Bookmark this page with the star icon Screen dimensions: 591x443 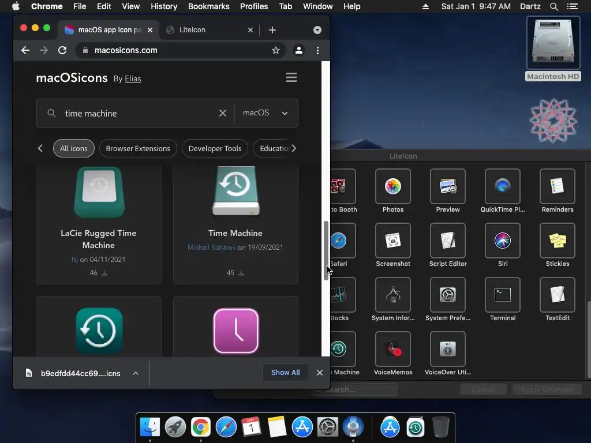tap(276, 50)
